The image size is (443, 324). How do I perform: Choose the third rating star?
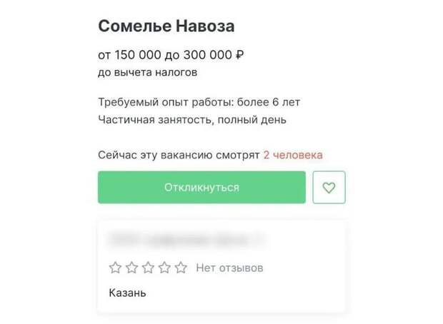click(148, 268)
